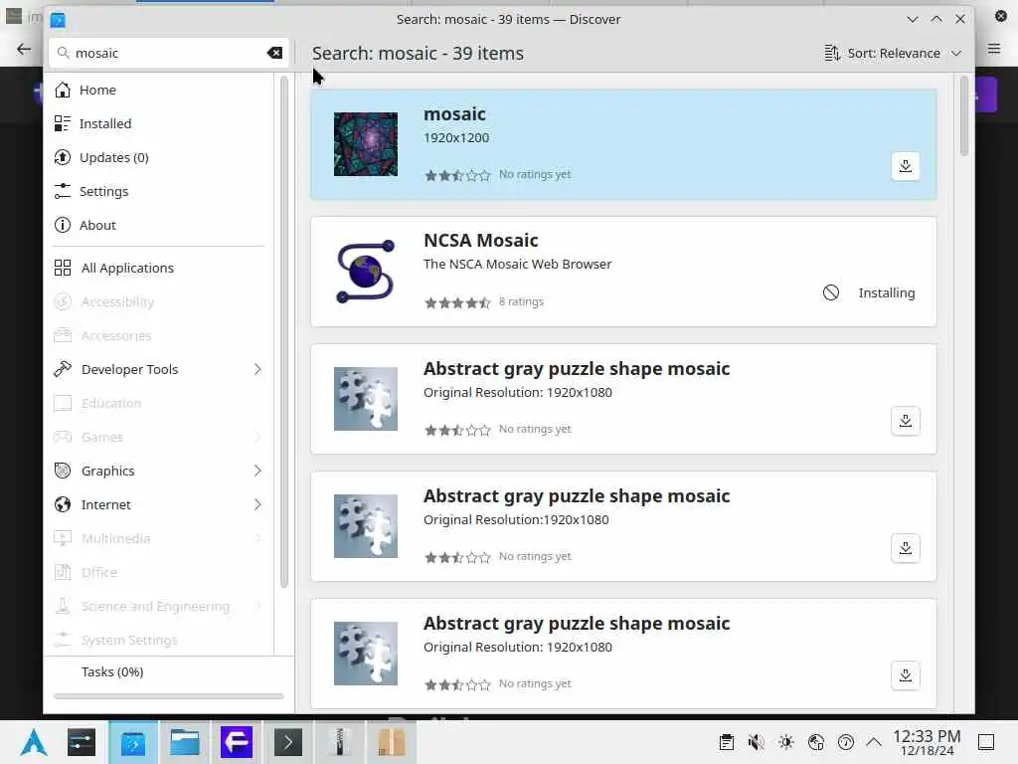Screen dimensions: 1018x764
Task: Click the sort order icon
Action: pos(832,53)
